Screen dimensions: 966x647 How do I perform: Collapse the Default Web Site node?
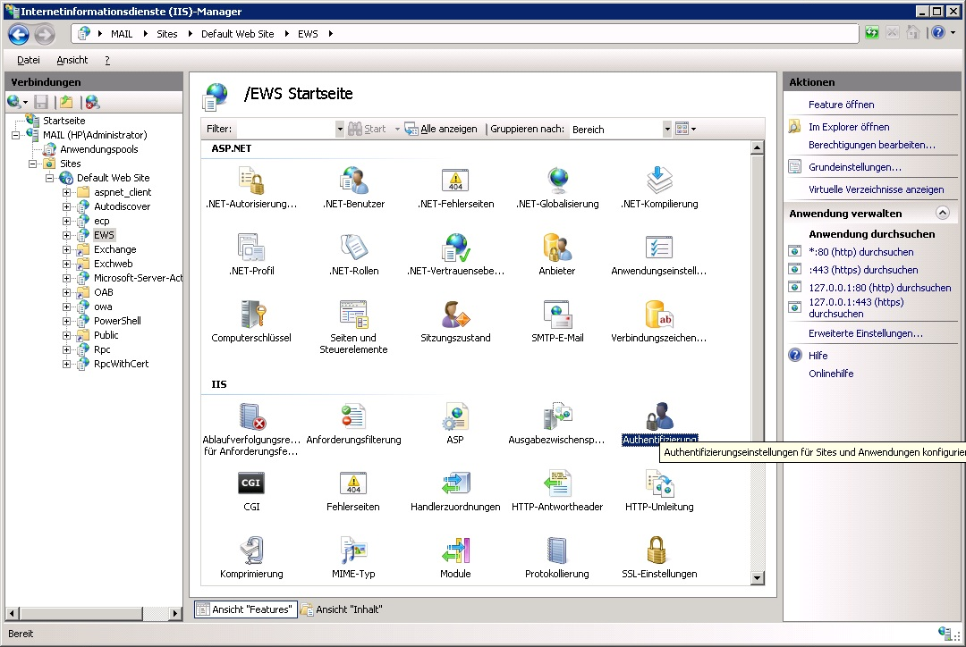point(50,178)
